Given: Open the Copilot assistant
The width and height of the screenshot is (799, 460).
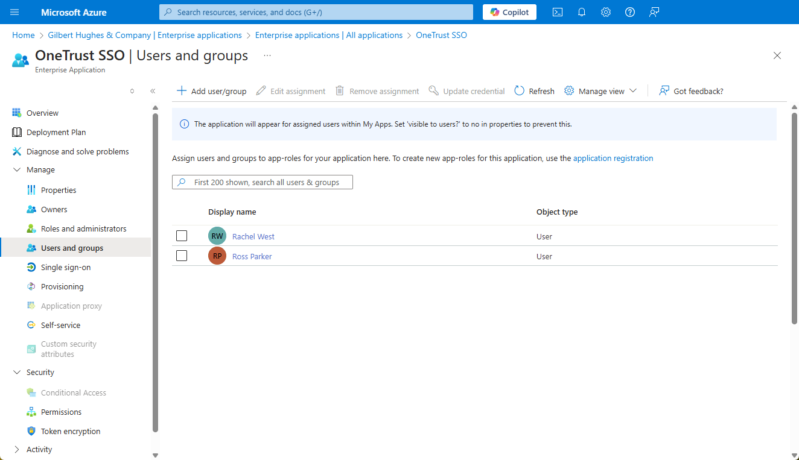Looking at the screenshot, I should click(509, 11).
